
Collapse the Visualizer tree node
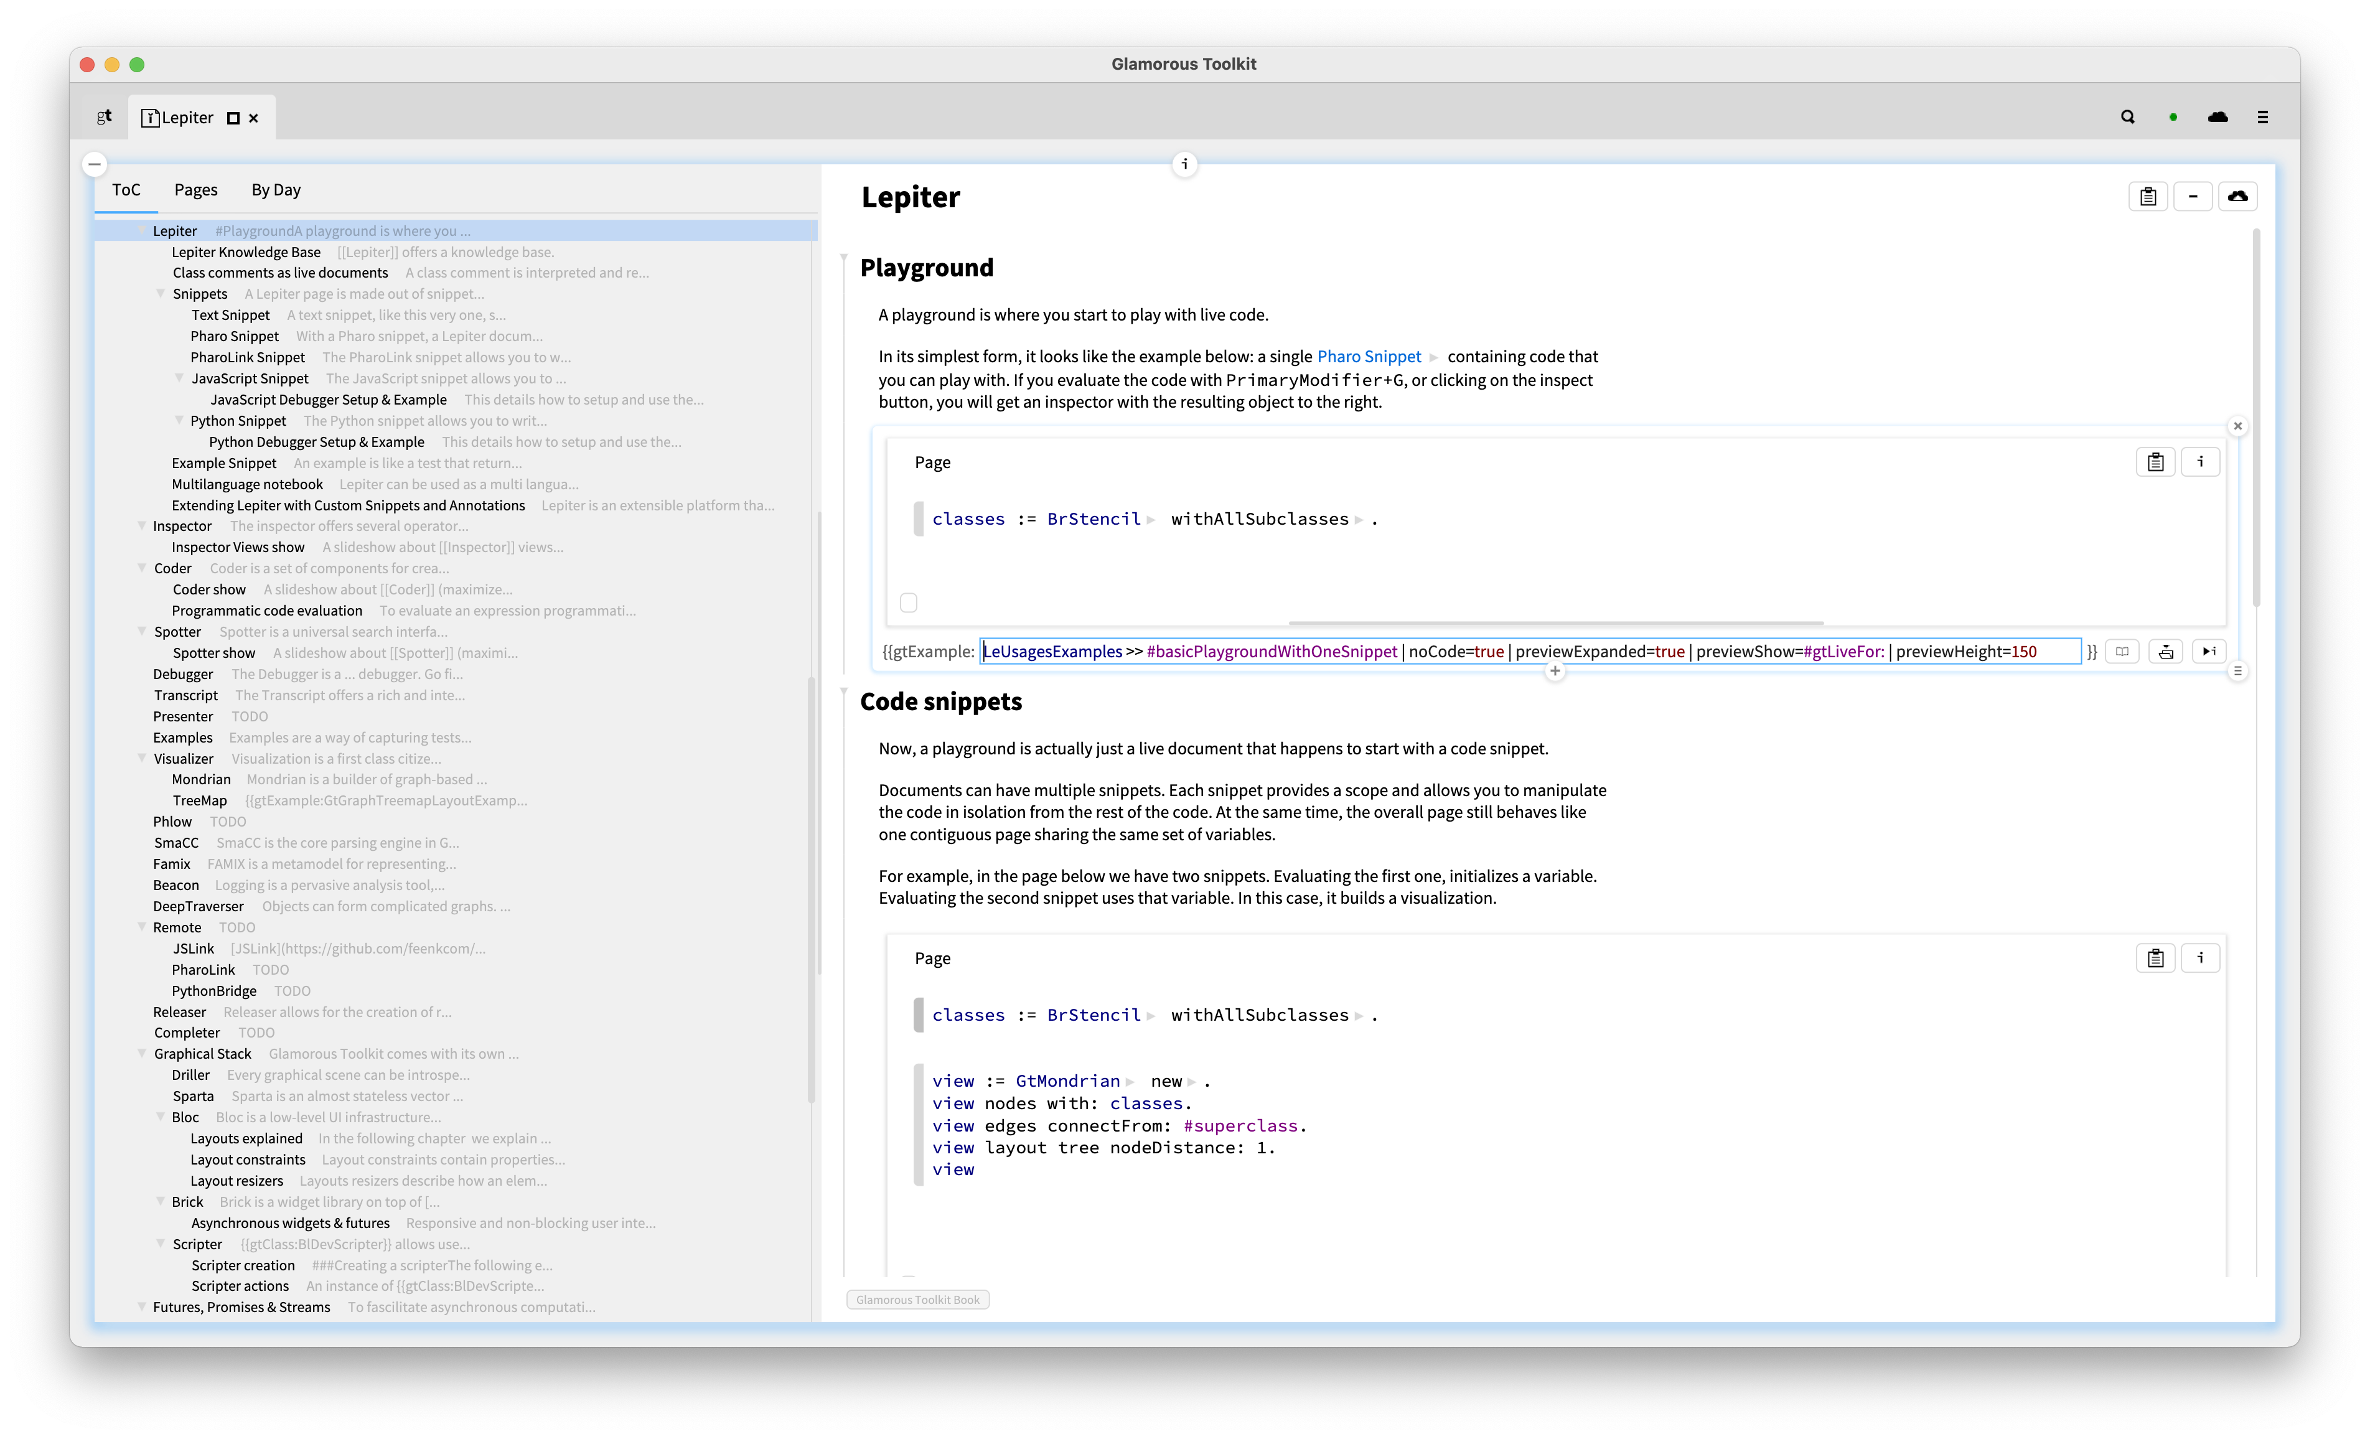tap(141, 759)
